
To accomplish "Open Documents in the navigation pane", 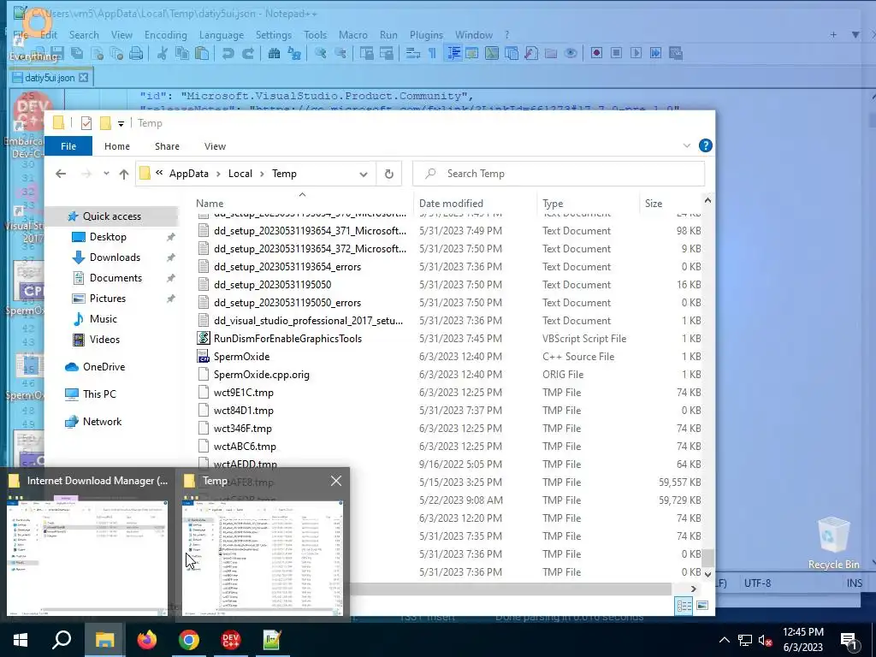I will click(x=115, y=278).
